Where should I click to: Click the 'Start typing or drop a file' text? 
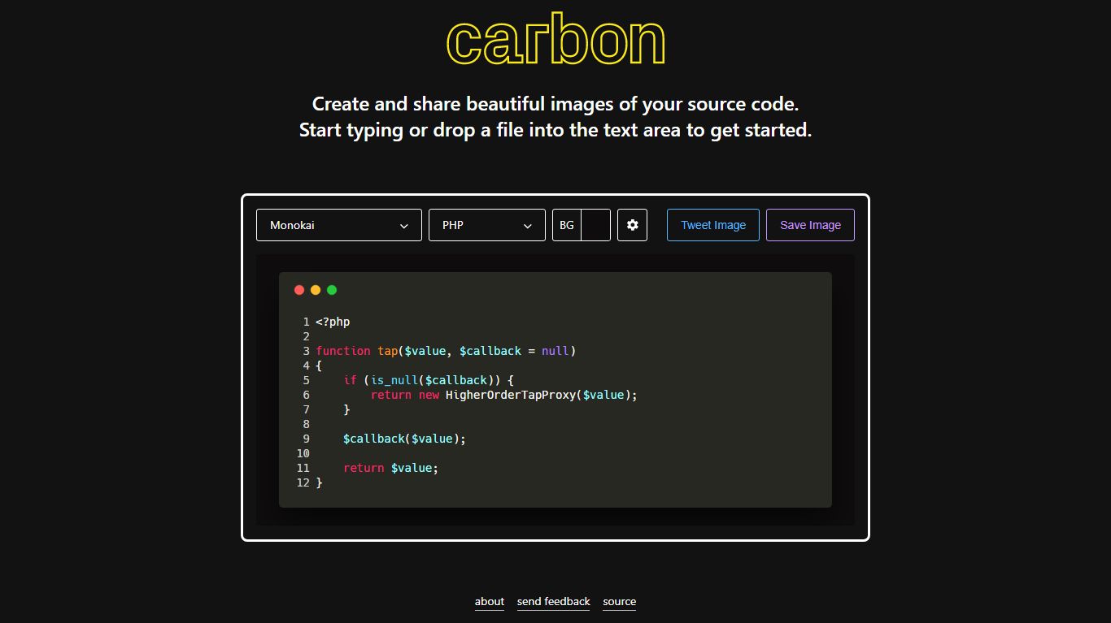click(x=555, y=130)
